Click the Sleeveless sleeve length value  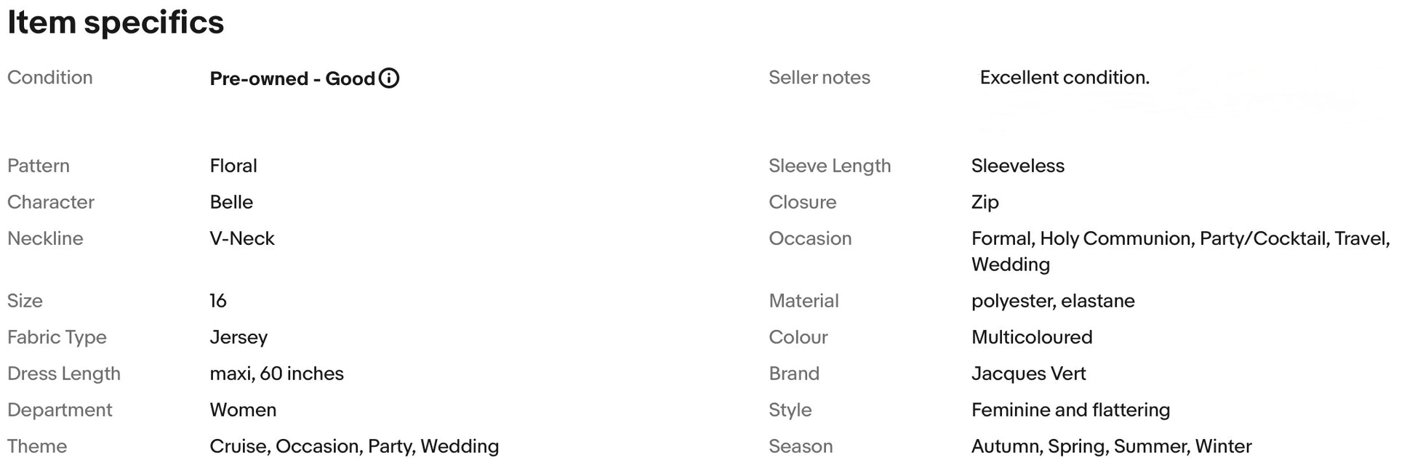tap(1018, 166)
